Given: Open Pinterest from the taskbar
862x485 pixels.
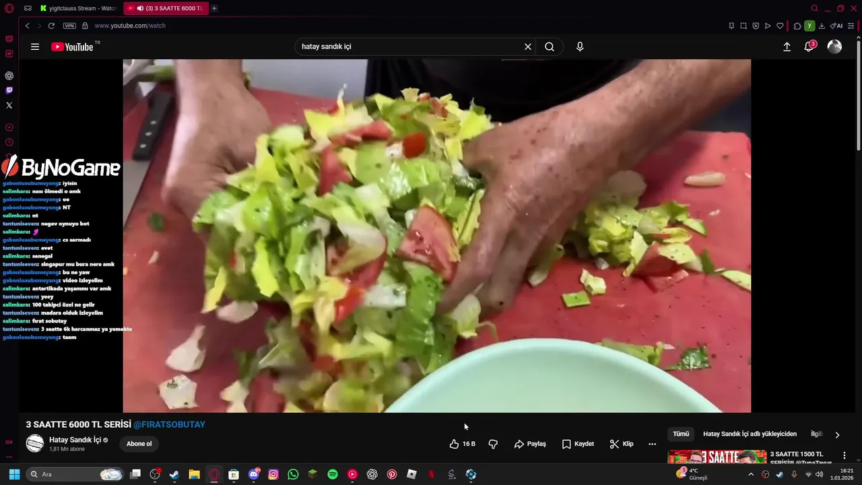Looking at the screenshot, I should [x=392, y=474].
